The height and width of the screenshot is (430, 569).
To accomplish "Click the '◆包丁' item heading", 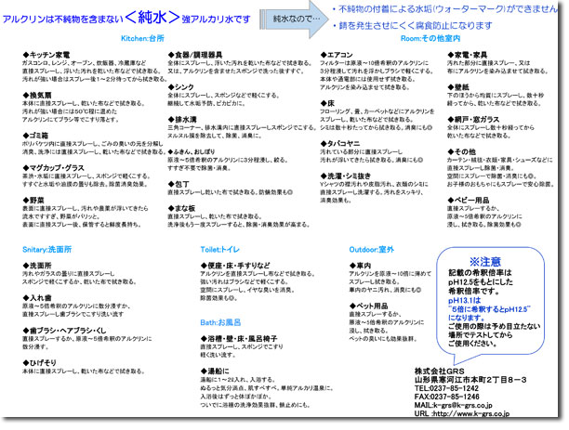I will tap(179, 184).
